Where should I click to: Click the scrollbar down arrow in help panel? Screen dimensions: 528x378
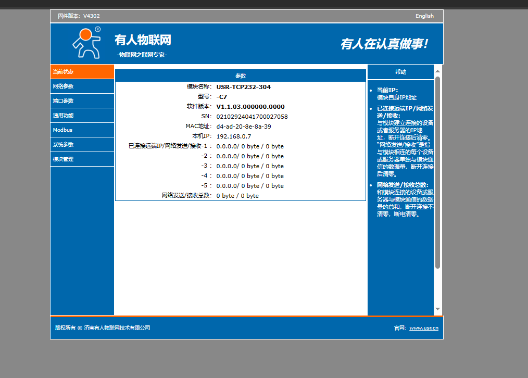(x=437, y=309)
